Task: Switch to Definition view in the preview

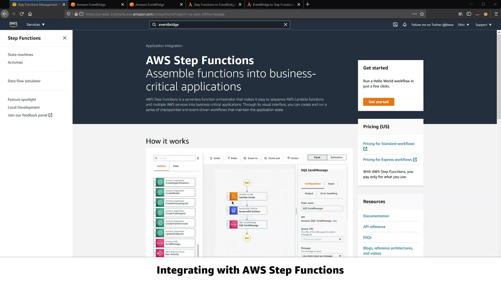Action: (x=337, y=157)
